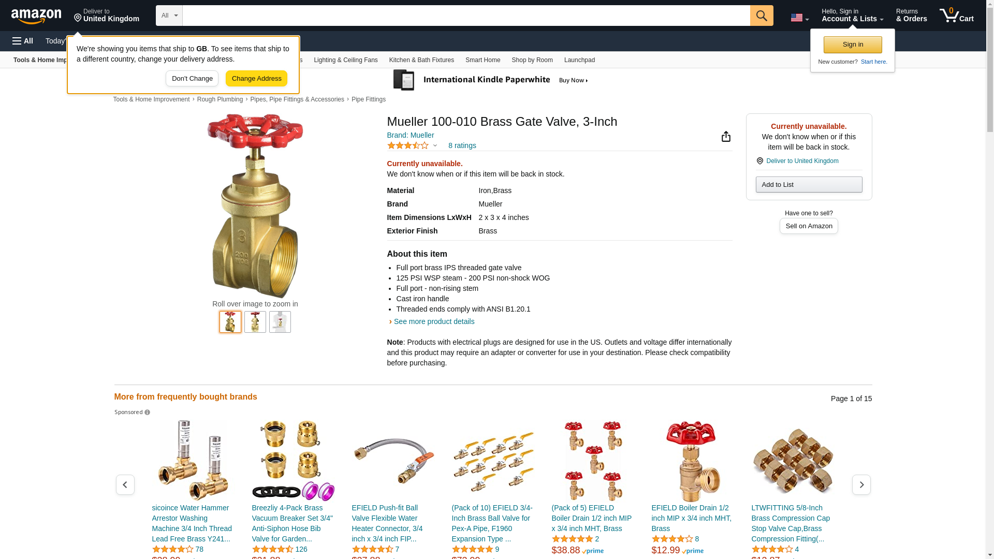The image size is (994, 559).
Task: Expand the All search category dropdown
Action: click(169, 16)
